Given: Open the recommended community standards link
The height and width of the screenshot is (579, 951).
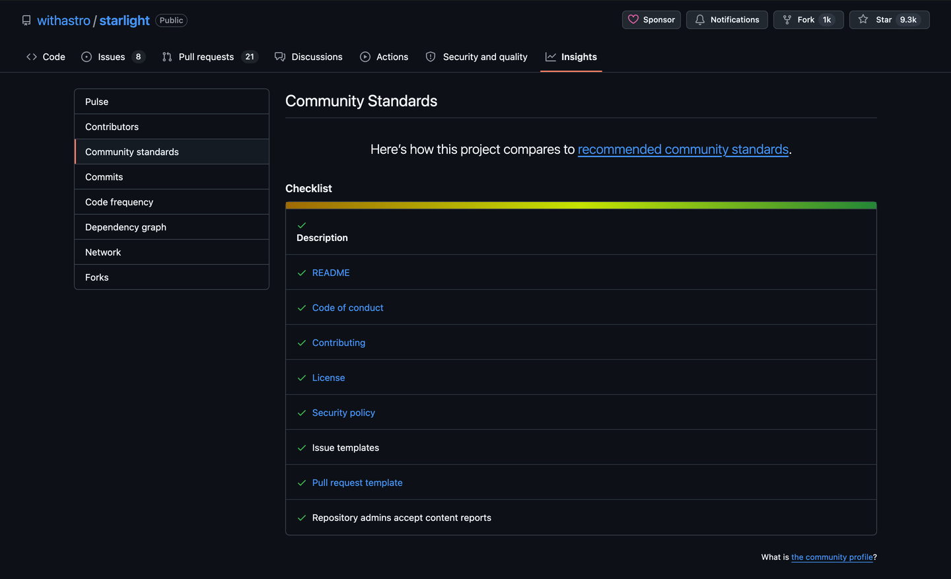Looking at the screenshot, I should (683, 149).
